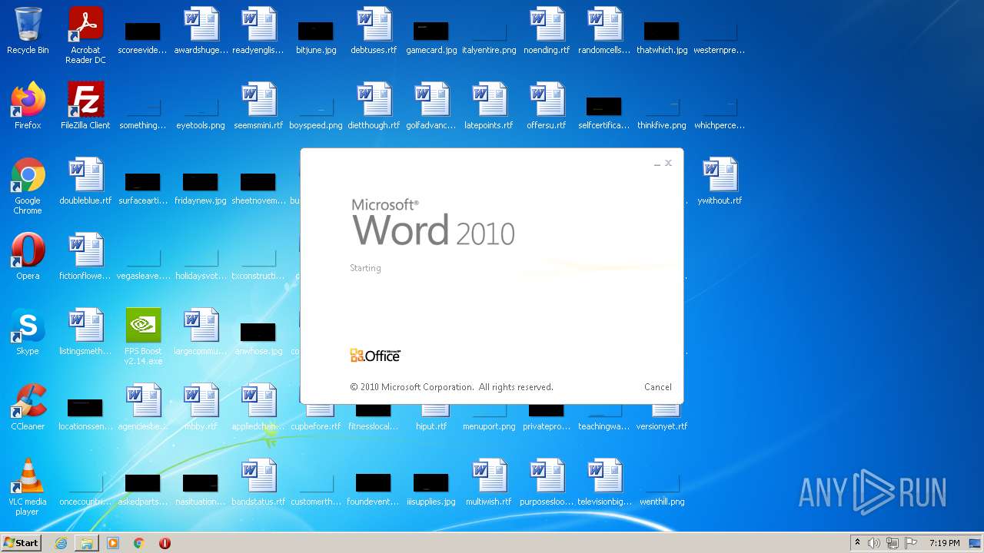
Task: Close the Word 2010 splash window
Action: [668, 163]
